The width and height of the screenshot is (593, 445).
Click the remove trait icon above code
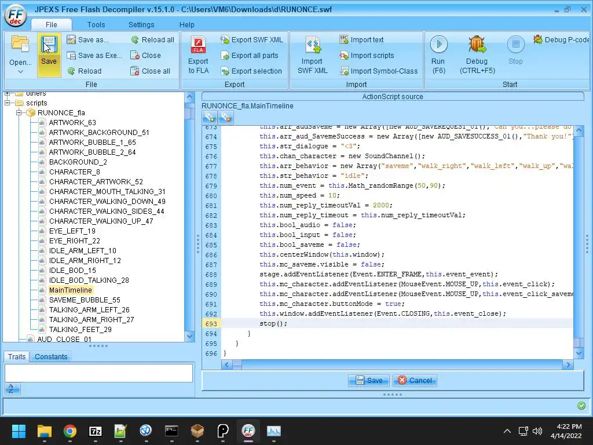click(226, 118)
